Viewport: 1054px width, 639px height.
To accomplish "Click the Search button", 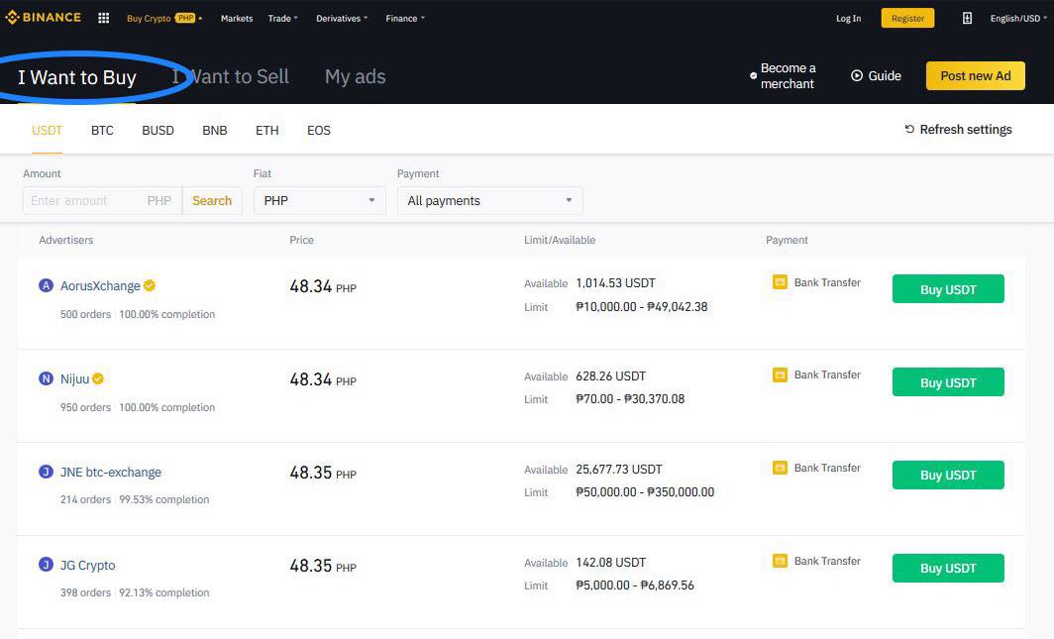I will 212,201.
